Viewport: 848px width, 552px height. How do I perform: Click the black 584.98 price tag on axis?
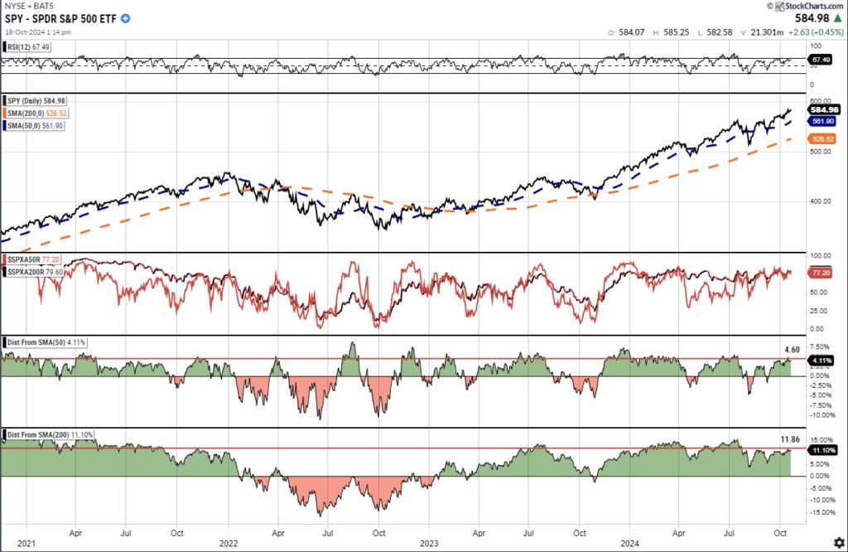coord(824,109)
